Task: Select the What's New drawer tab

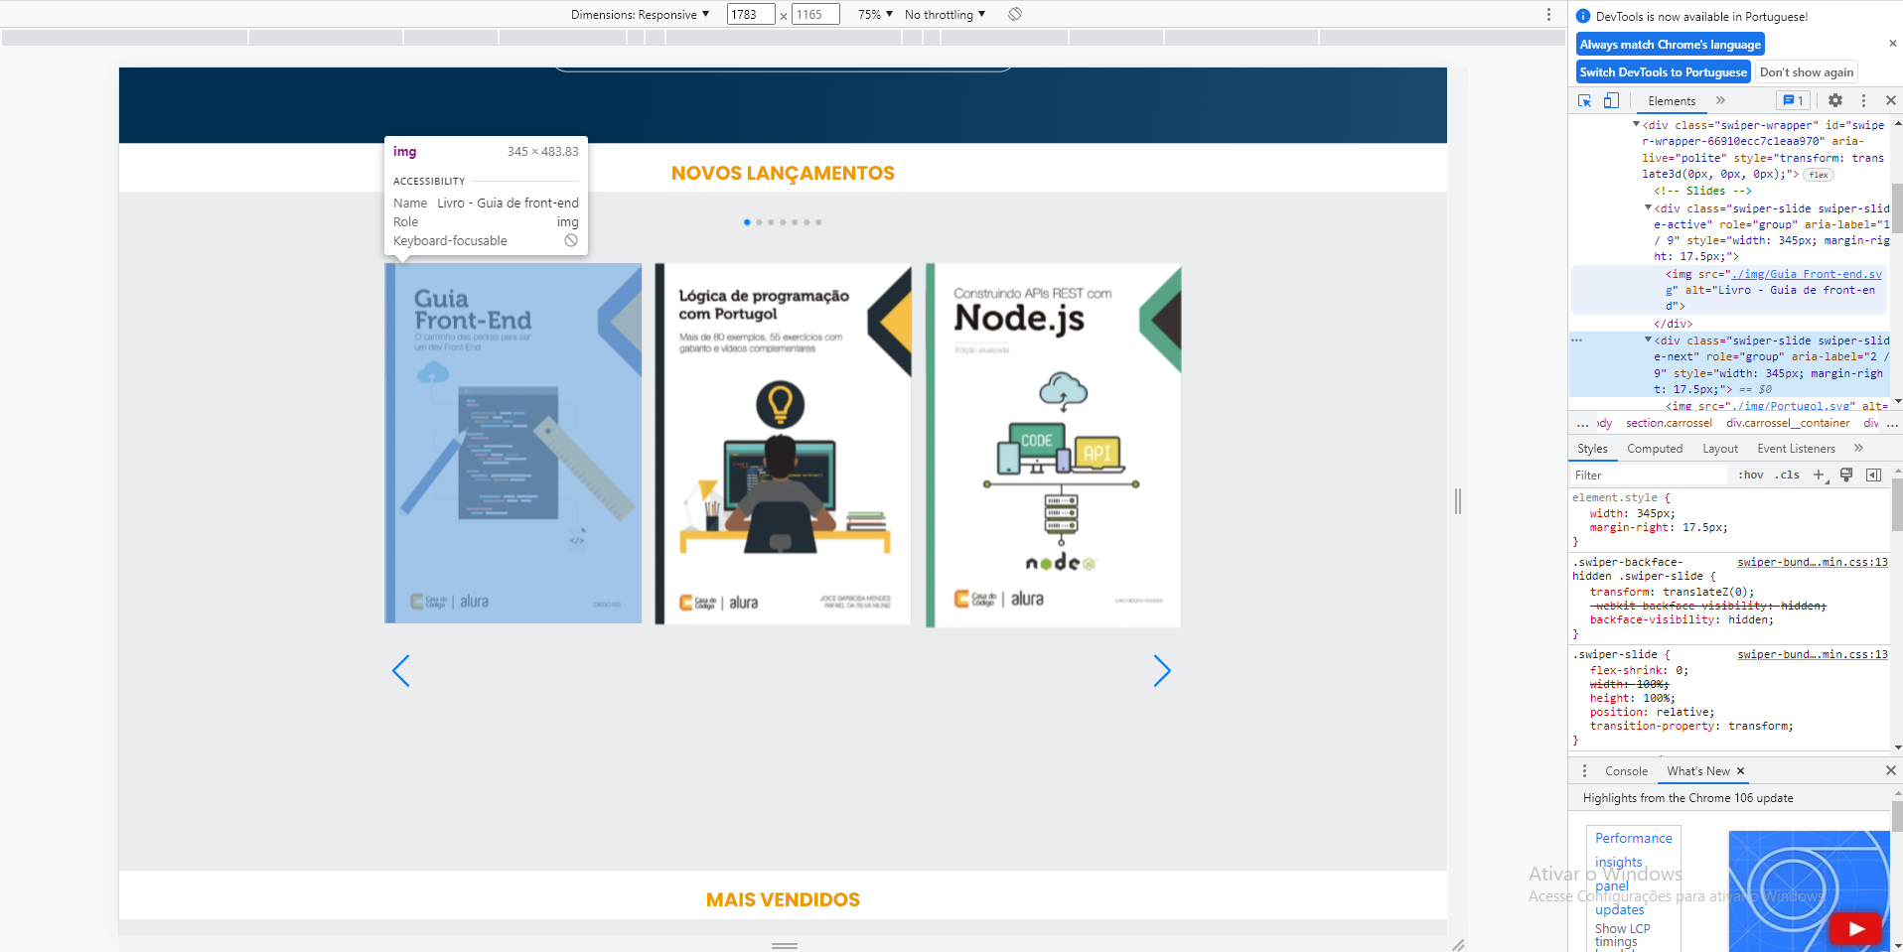Action: tap(1698, 770)
